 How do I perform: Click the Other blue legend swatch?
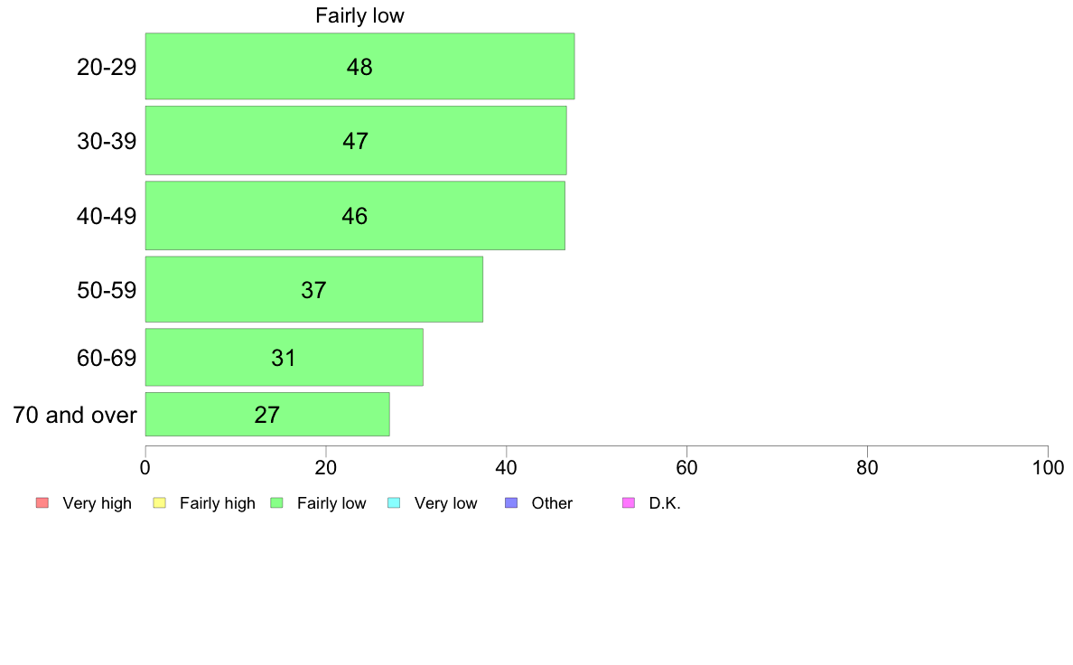click(511, 502)
